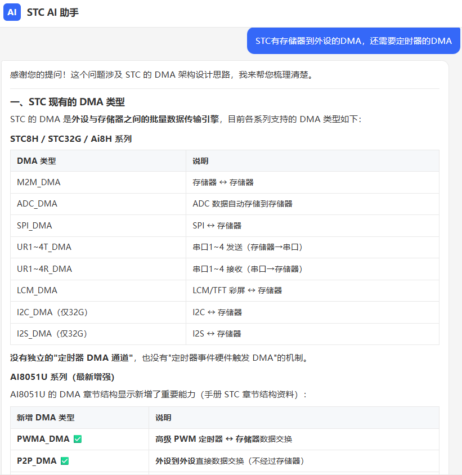Viewport: 462px width, 475px height.
Task: Click the green check next to P2P_DMA
Action: (65, 461)
